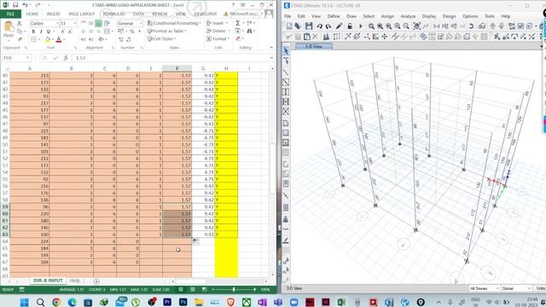The height and width of the screenshot is (307, 546).
Task: Apply Bold formatting in Excel
Action: [x=33, y=32]
